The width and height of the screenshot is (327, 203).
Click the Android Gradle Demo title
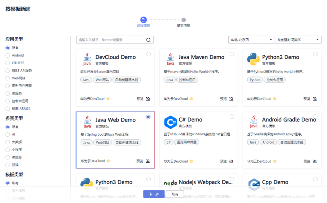[x=289, y=120]
